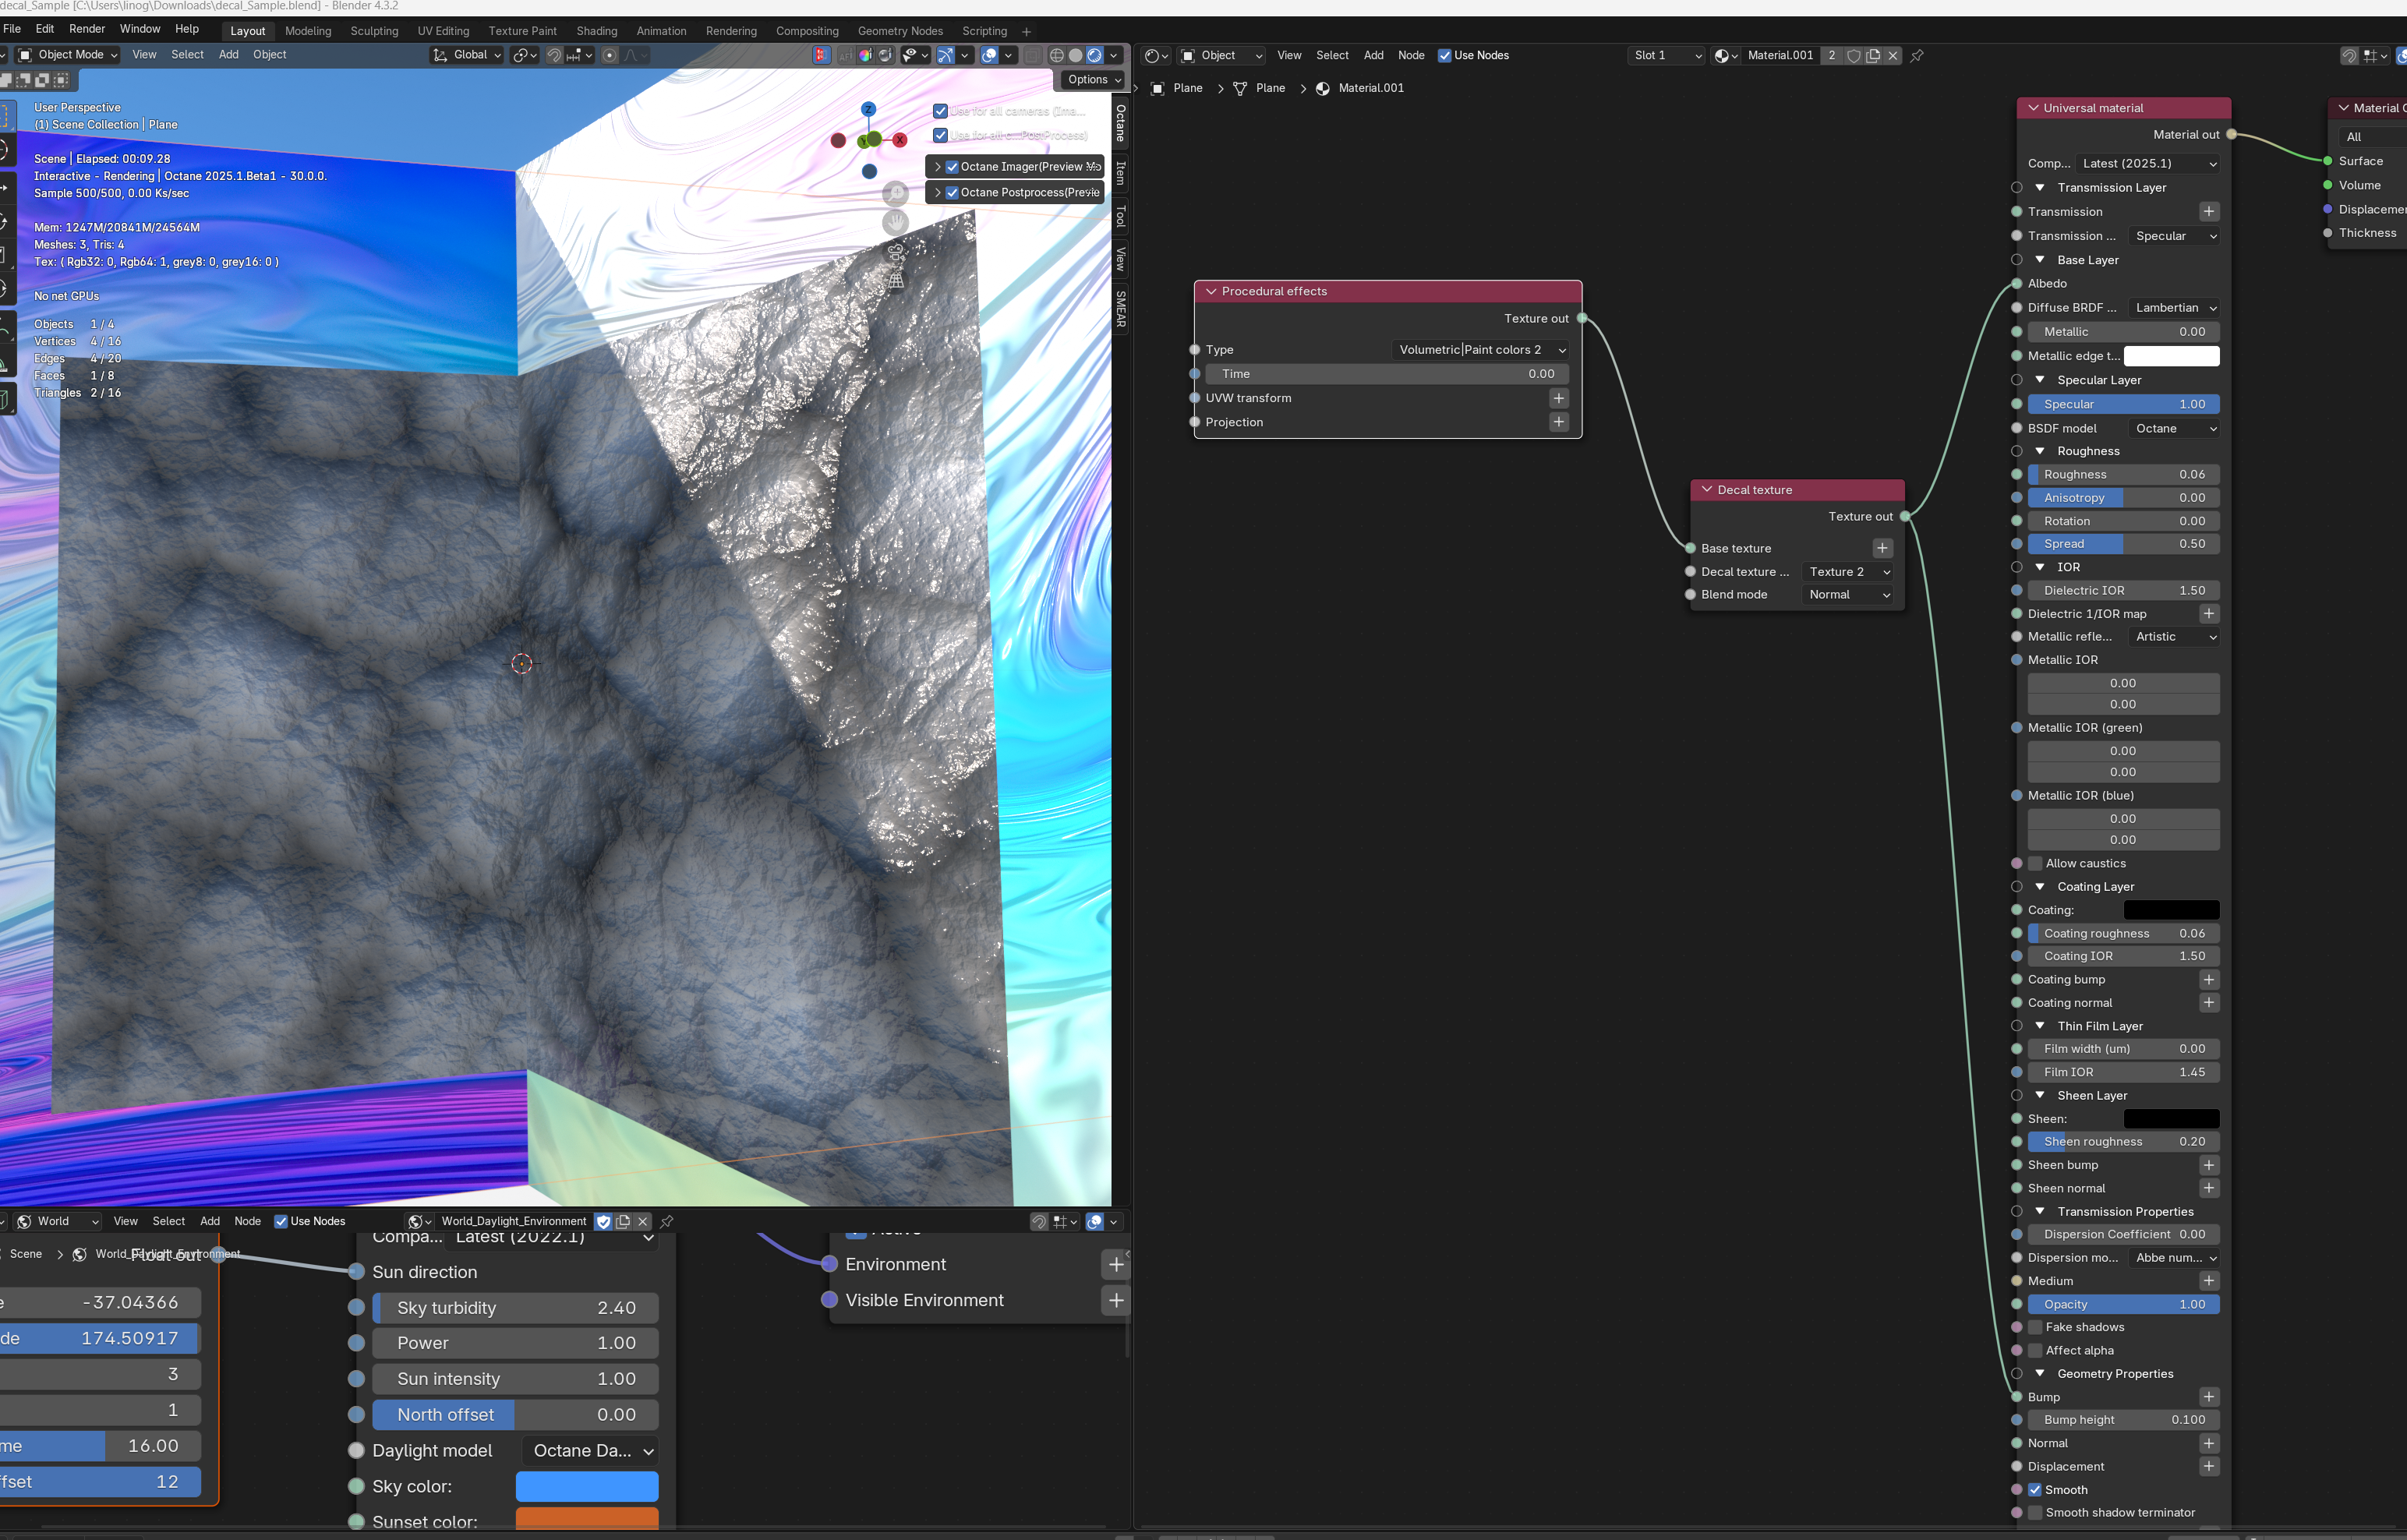This screenshot has height=1540, width=2407.
Task: Click fake user shield for Material.001
Action: click(x=1853, y=56)
